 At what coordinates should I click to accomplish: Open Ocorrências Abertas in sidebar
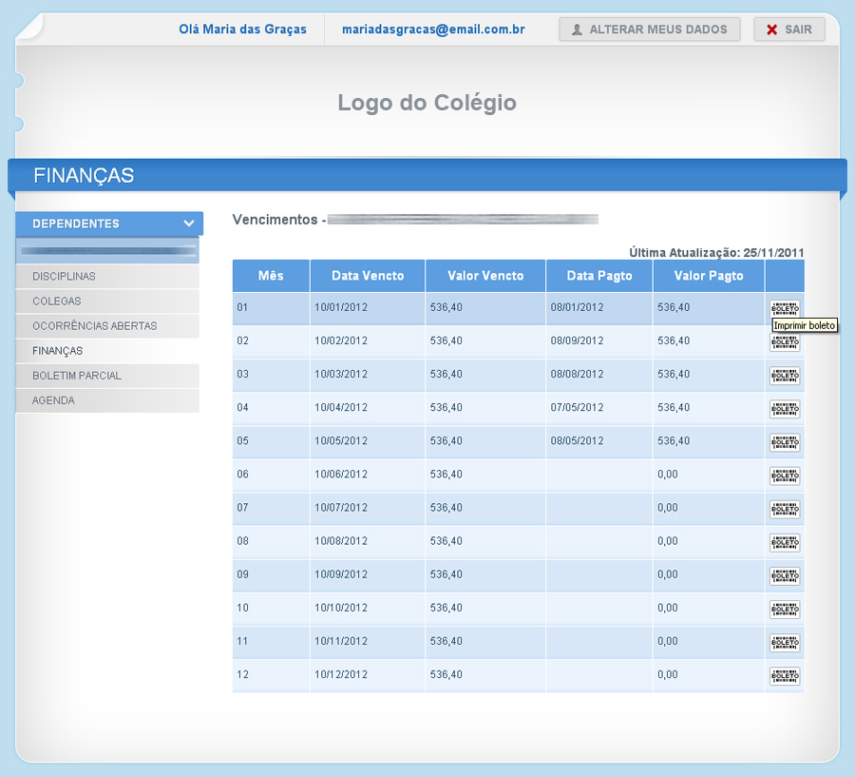point(107,326)
